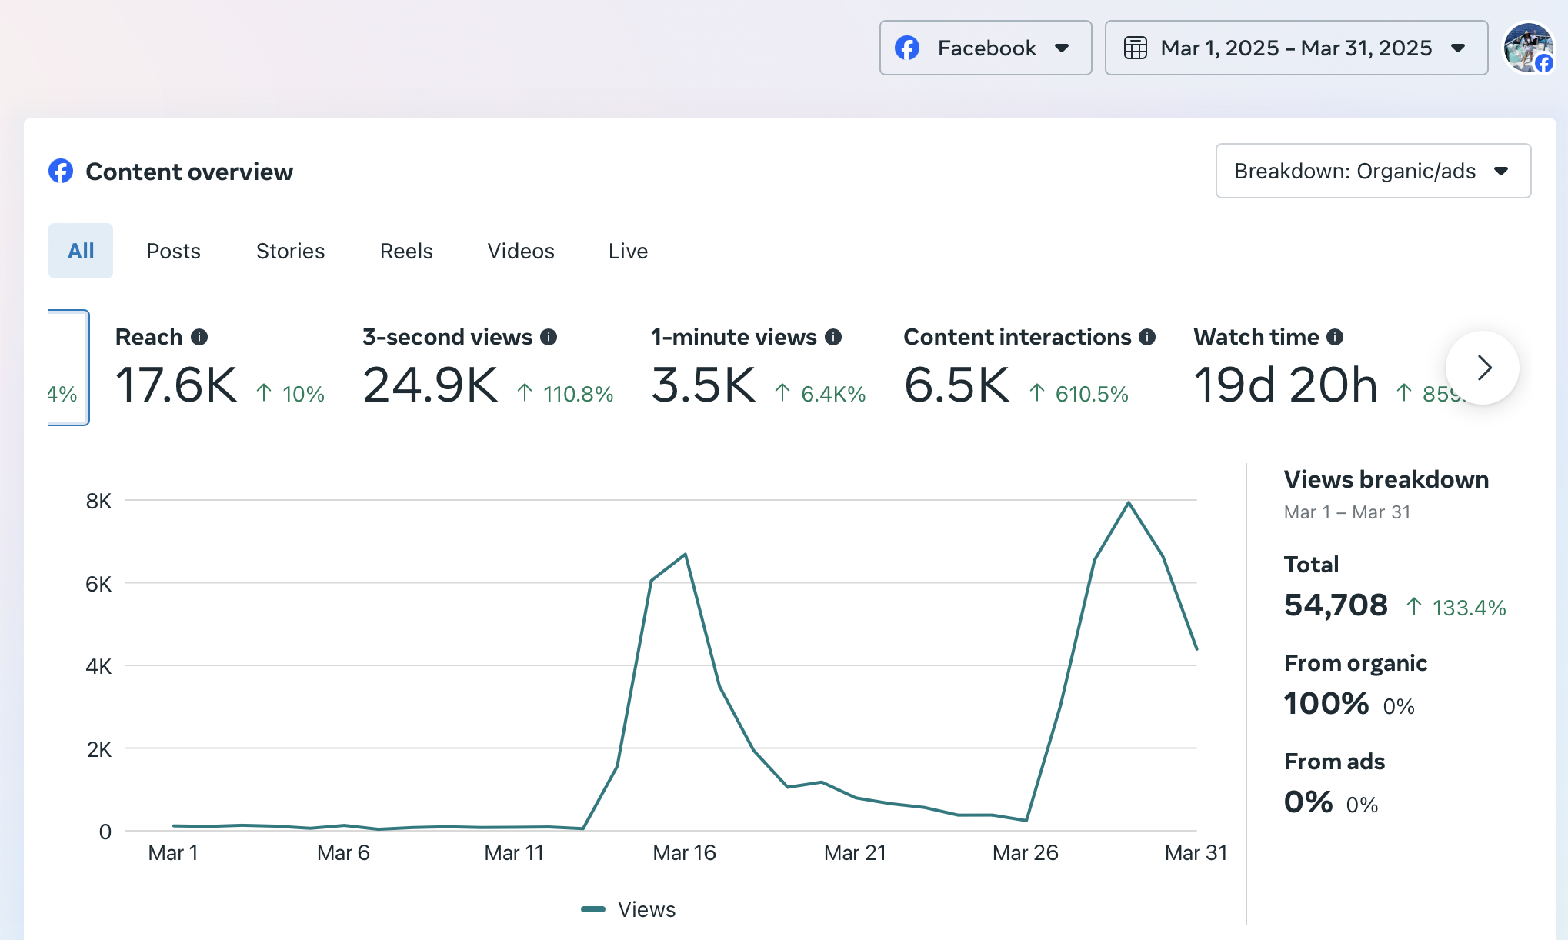Click the 3-second views info icon
This screenshot has width=1568, height=940.
coord(549,337)
